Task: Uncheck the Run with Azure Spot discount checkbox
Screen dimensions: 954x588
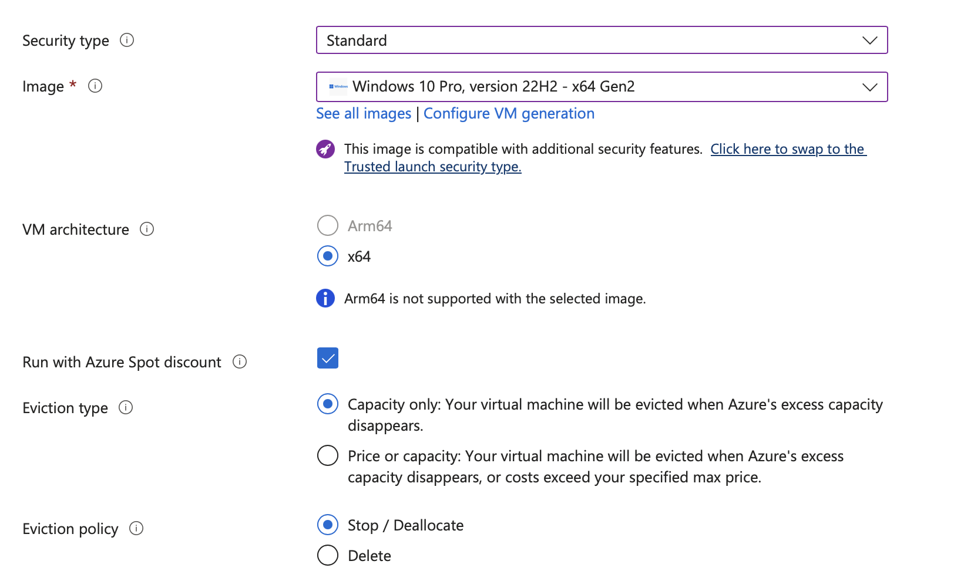Action: coord(328,358)
